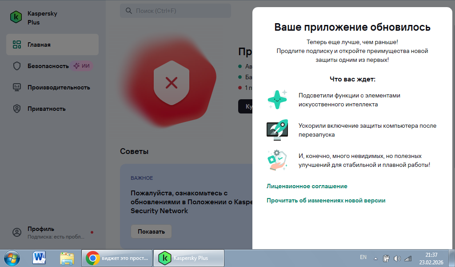Click the red notification dot beside Профиль
The height and width of the screenshot is (267, 455).
coord(92,232)
